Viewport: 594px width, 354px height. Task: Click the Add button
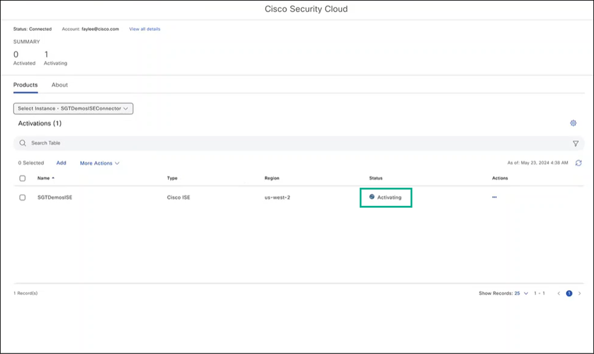[61, 163]
